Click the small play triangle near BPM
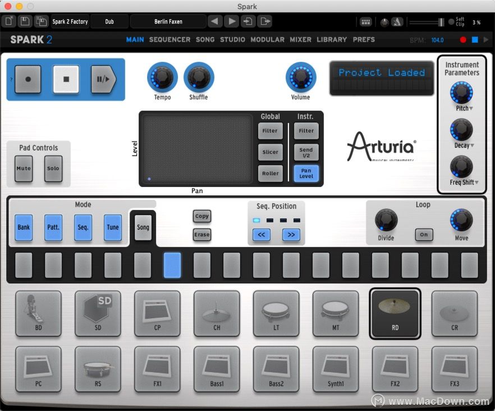This screenshot has height=411, width=495. point(486,39)
